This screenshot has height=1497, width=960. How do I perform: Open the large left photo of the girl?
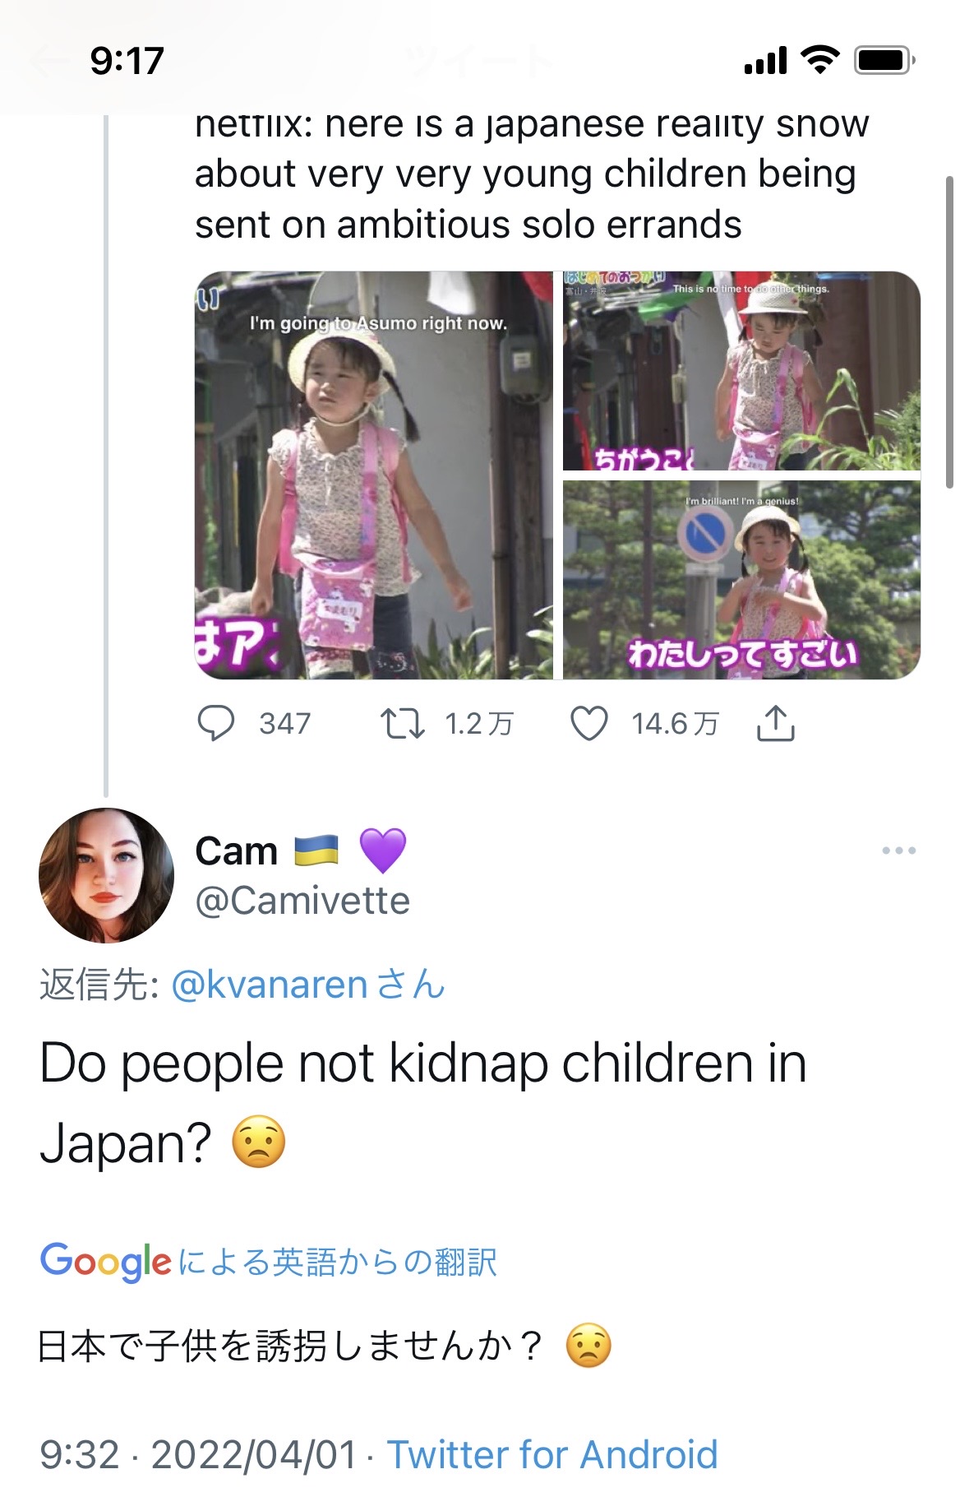tap(374, 475)
